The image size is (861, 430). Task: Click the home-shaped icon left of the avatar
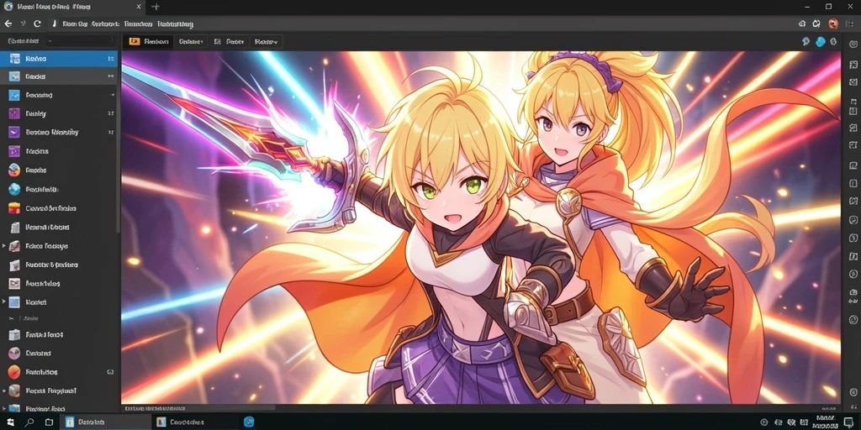pos(801,24)
